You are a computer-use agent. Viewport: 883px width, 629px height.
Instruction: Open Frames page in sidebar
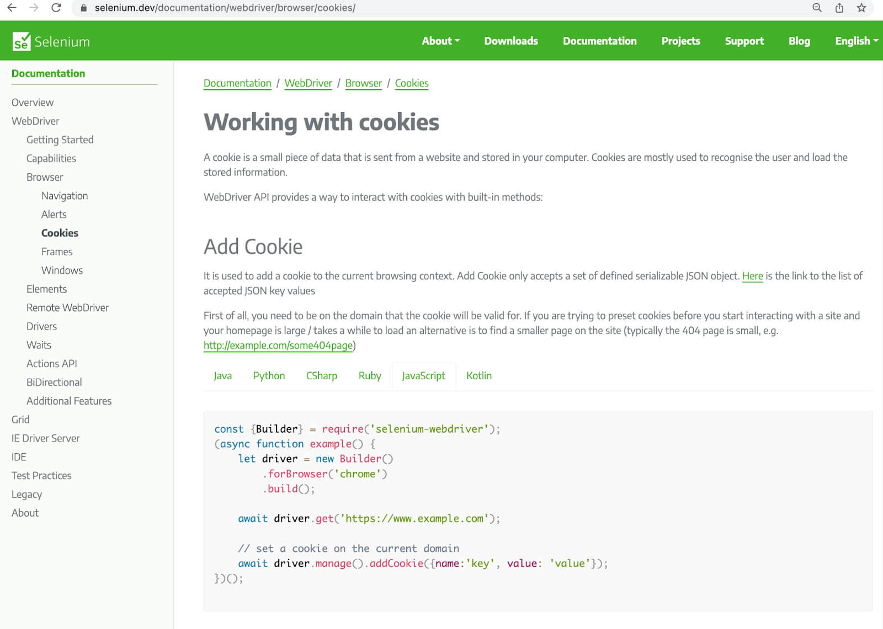57,251
